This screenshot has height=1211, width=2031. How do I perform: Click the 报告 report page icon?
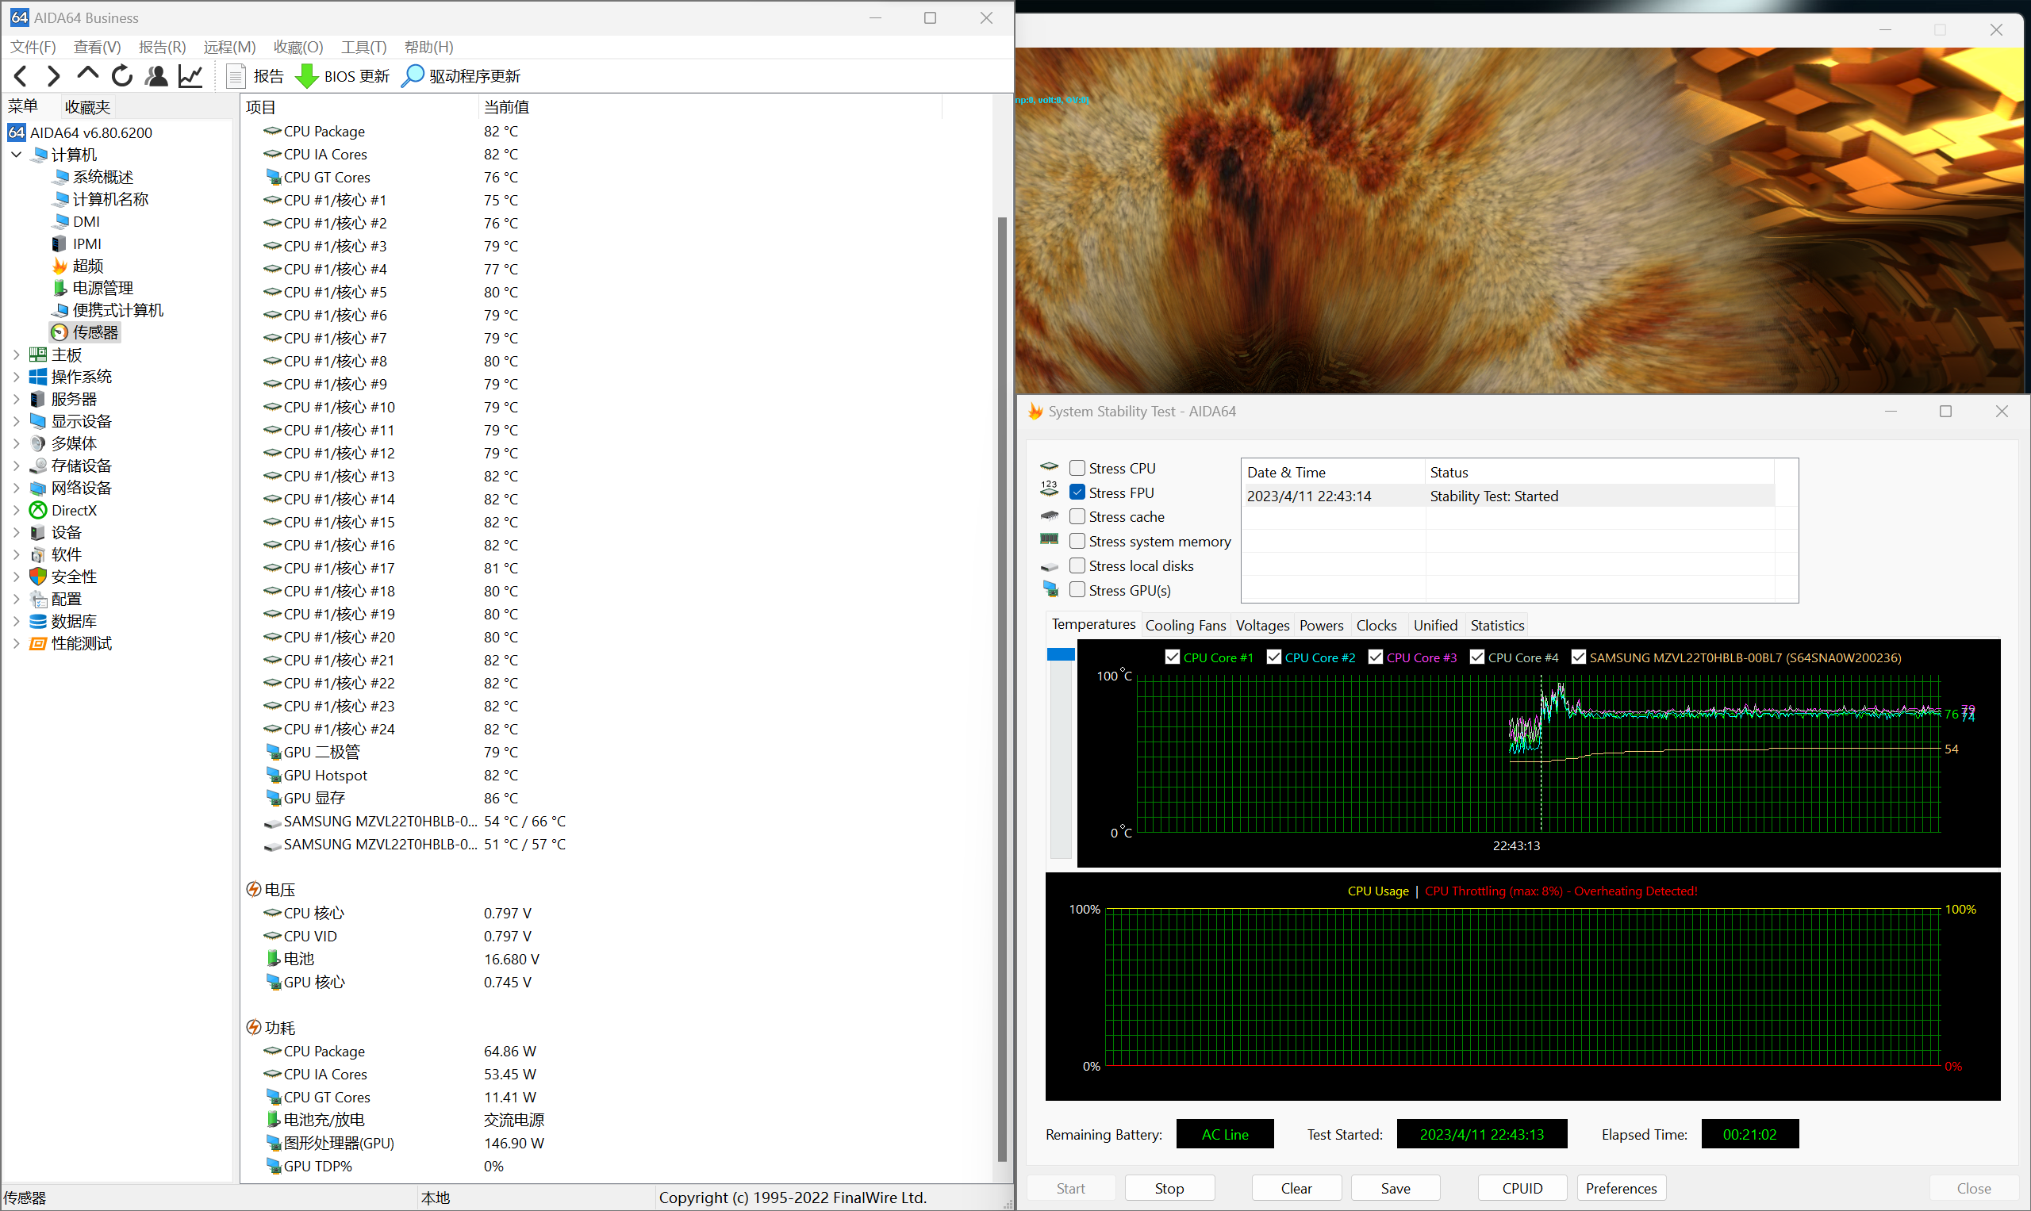(236, 76)
